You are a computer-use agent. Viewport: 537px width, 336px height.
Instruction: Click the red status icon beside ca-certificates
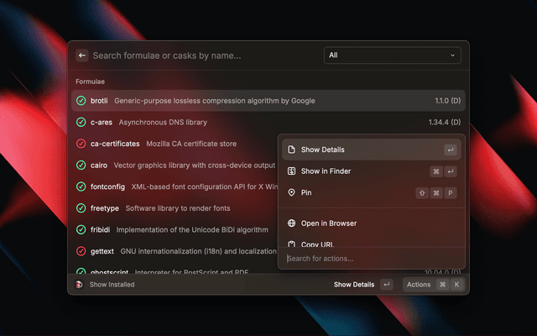point(81,144)
